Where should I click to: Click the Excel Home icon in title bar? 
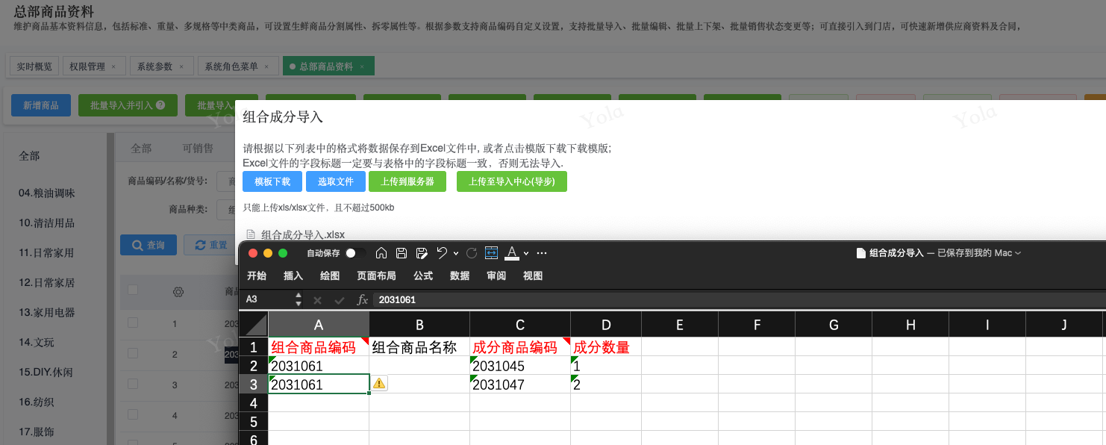(381, 253)
